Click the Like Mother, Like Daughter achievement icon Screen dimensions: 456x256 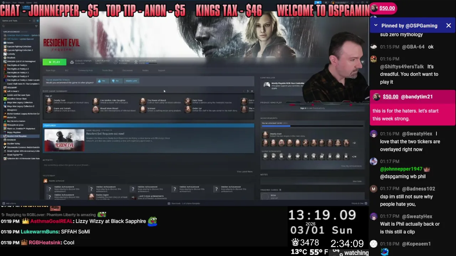[95, 101]
